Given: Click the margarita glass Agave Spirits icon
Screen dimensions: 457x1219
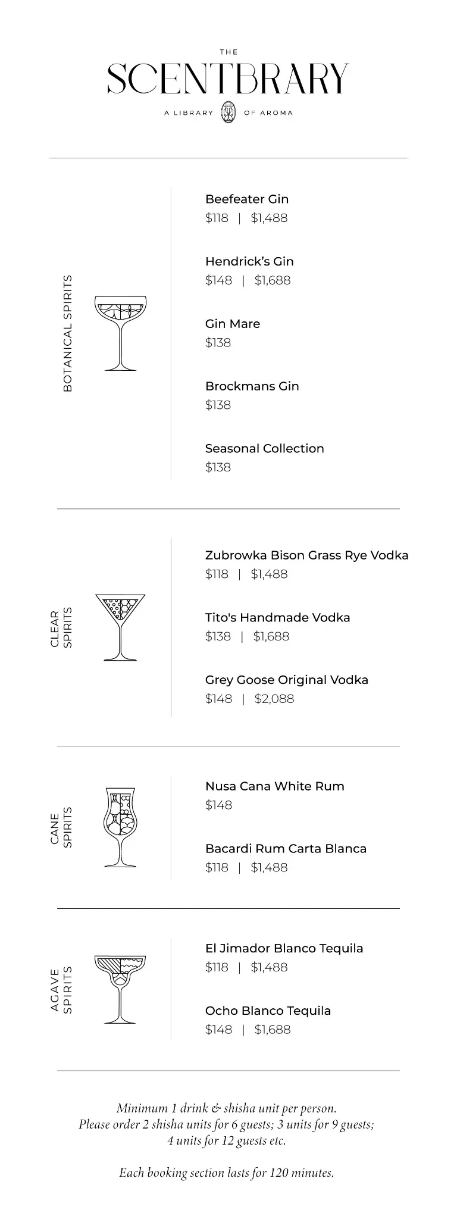Looking at the screenshot, I should coord(120,989).
